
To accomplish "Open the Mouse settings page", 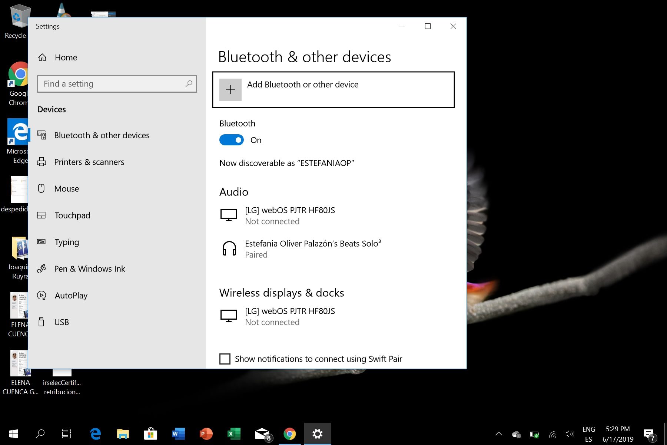I will tap(66, 189).
